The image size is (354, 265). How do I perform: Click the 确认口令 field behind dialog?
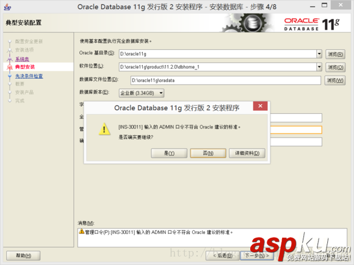pos(296,142)
